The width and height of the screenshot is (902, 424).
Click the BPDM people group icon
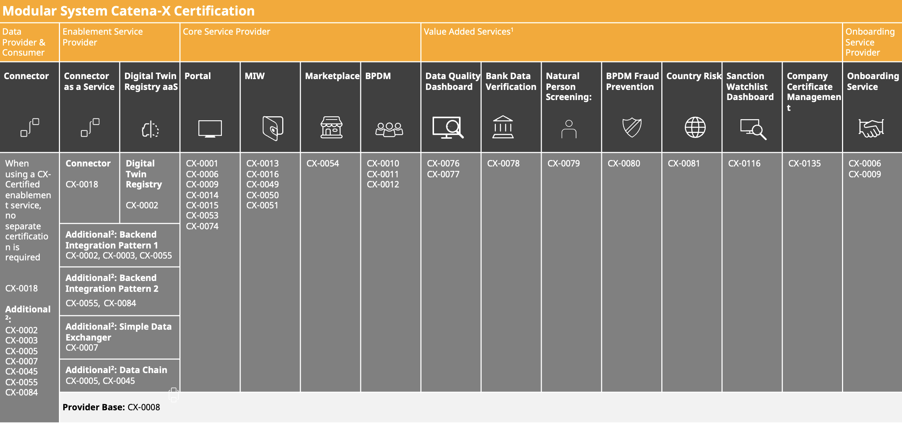389,129
